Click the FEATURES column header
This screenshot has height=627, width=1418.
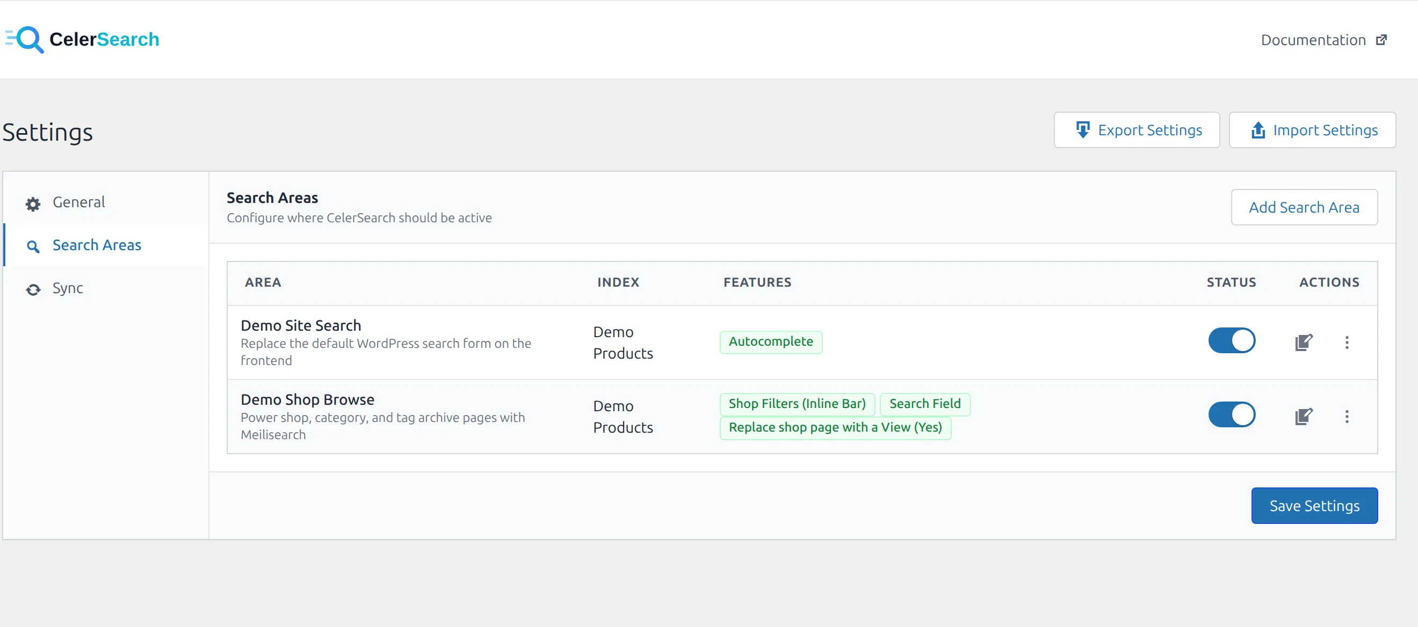[x=757, y=282]
